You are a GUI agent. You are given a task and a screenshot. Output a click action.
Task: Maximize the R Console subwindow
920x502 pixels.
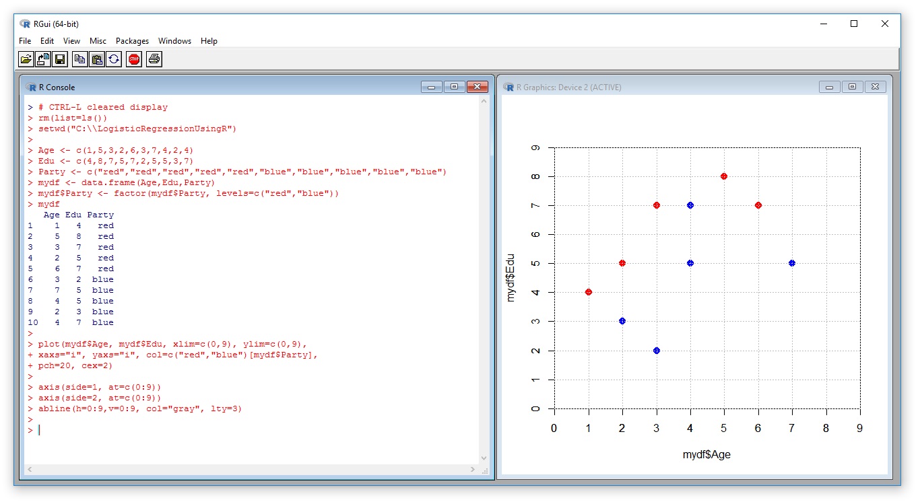click(454, 87)
